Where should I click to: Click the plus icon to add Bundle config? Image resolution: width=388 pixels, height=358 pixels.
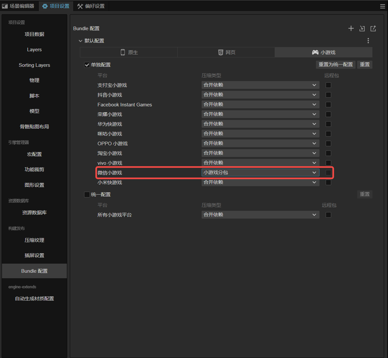click(351, 29)
